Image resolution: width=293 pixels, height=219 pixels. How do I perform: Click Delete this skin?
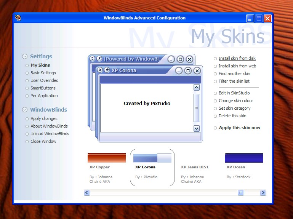tap(232, 116)
